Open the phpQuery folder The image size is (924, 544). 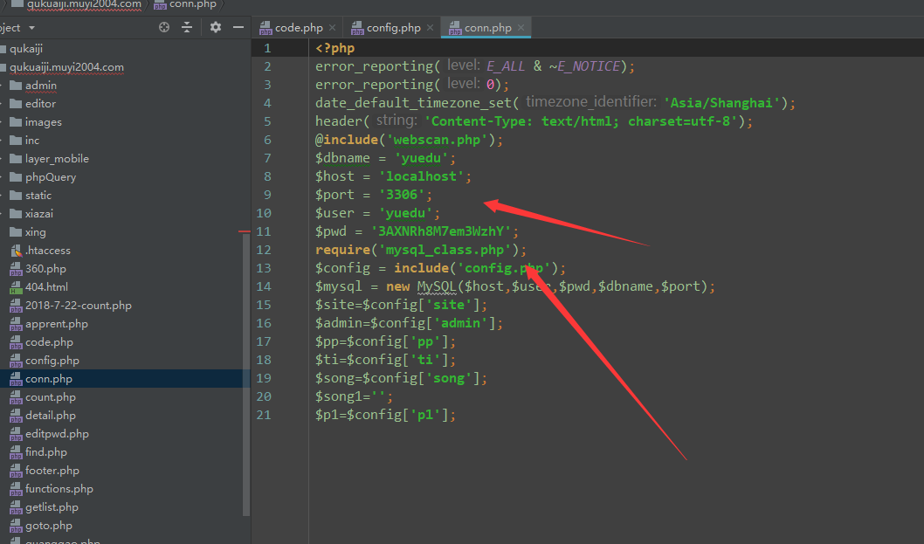click(x=51, y=176)
